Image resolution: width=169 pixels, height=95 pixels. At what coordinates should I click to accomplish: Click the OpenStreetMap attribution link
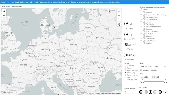coord(101,93)
